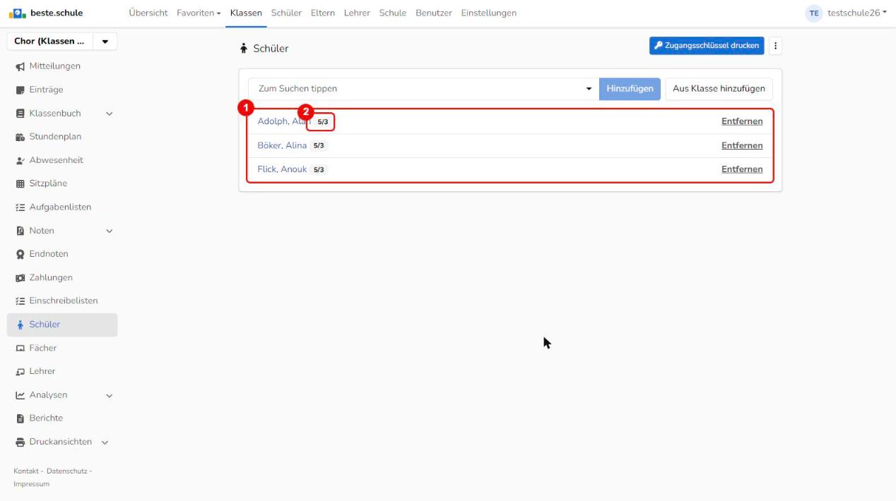Open the Lehrer tab in top navigation

[x=357, y=13]
